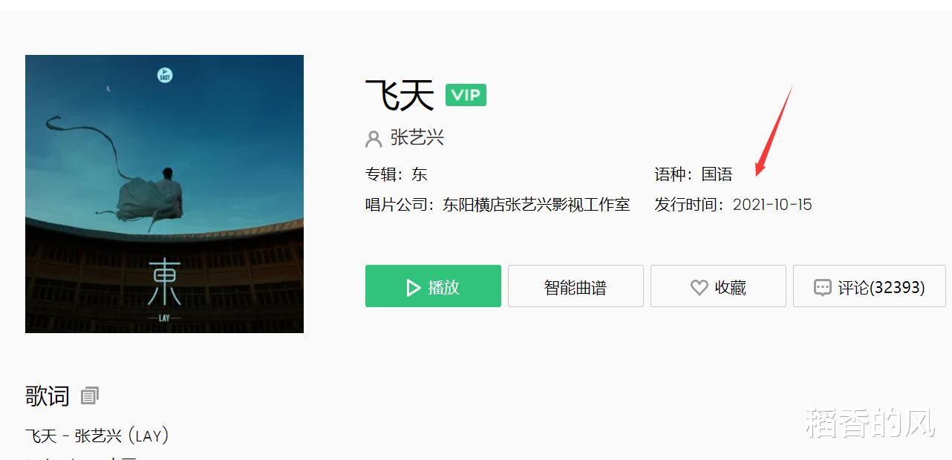
Task: Click the heart icon to favorite song
Action: point(699,287)
